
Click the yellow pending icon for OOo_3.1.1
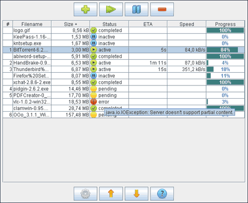[94, 115]
